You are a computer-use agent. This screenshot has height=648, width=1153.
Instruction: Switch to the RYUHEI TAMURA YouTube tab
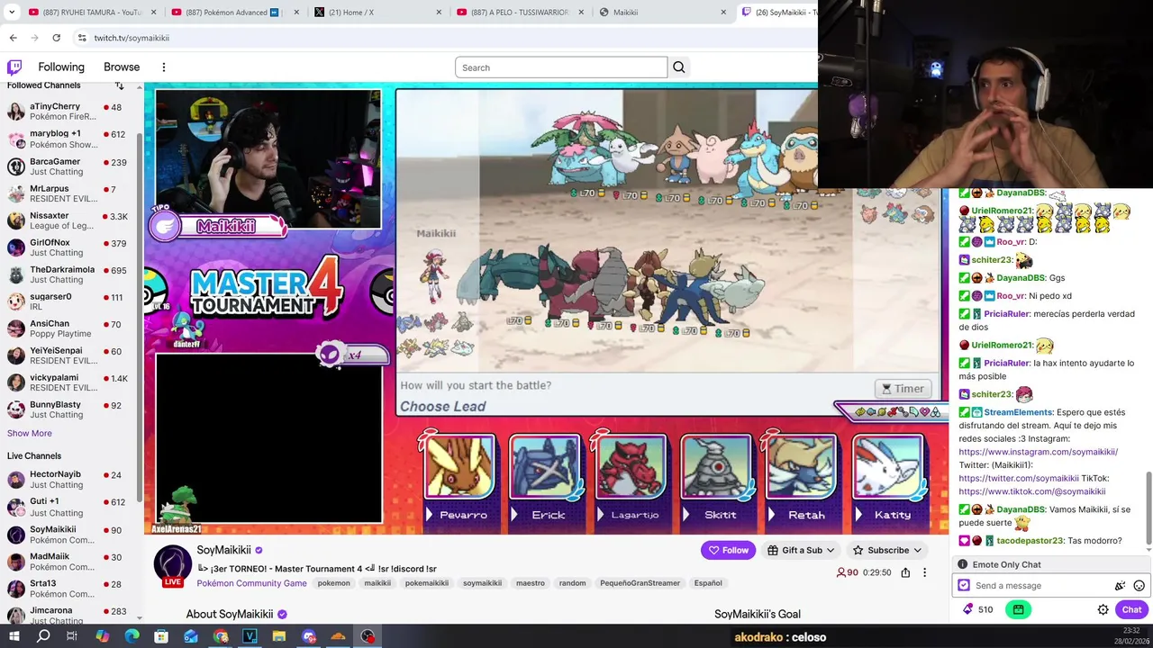(x=90, y=13)
